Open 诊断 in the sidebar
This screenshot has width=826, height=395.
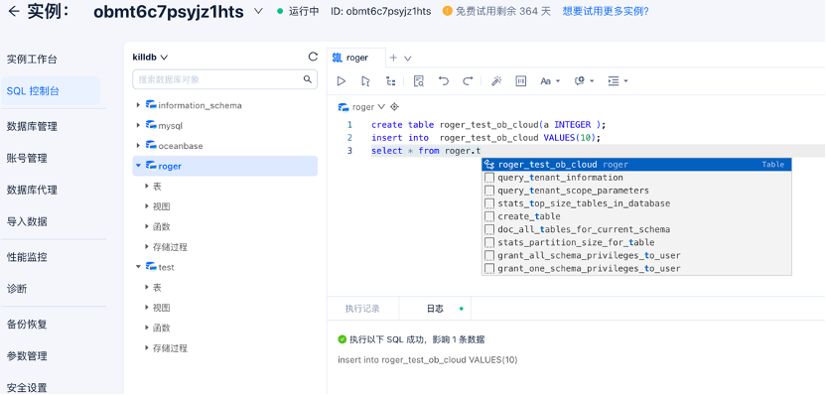pos(17,289)
